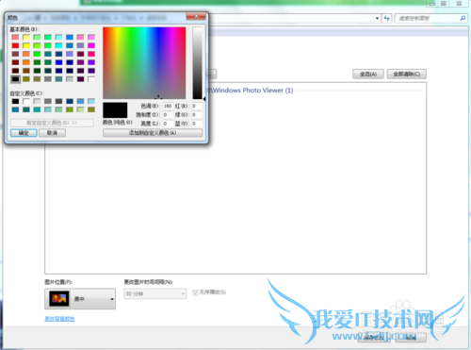This screenshot has height=350, width=471.
Task: Click inside the rainbow color spectrum
Action: tap(144, 63)
